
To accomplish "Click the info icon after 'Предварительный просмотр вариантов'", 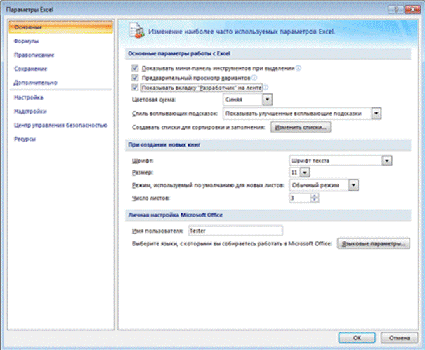I will (x=254, y=78).
